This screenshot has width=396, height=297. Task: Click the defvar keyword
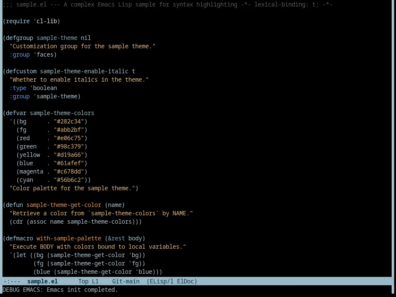16,113
